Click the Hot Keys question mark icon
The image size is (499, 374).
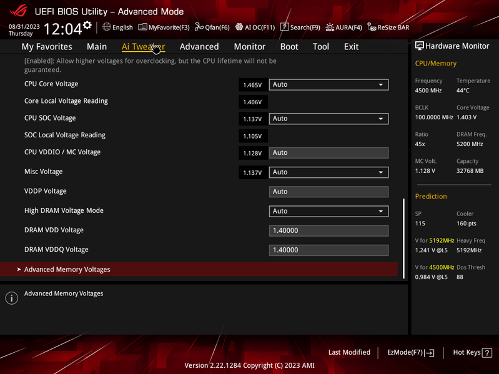click(x=487, y=353)
